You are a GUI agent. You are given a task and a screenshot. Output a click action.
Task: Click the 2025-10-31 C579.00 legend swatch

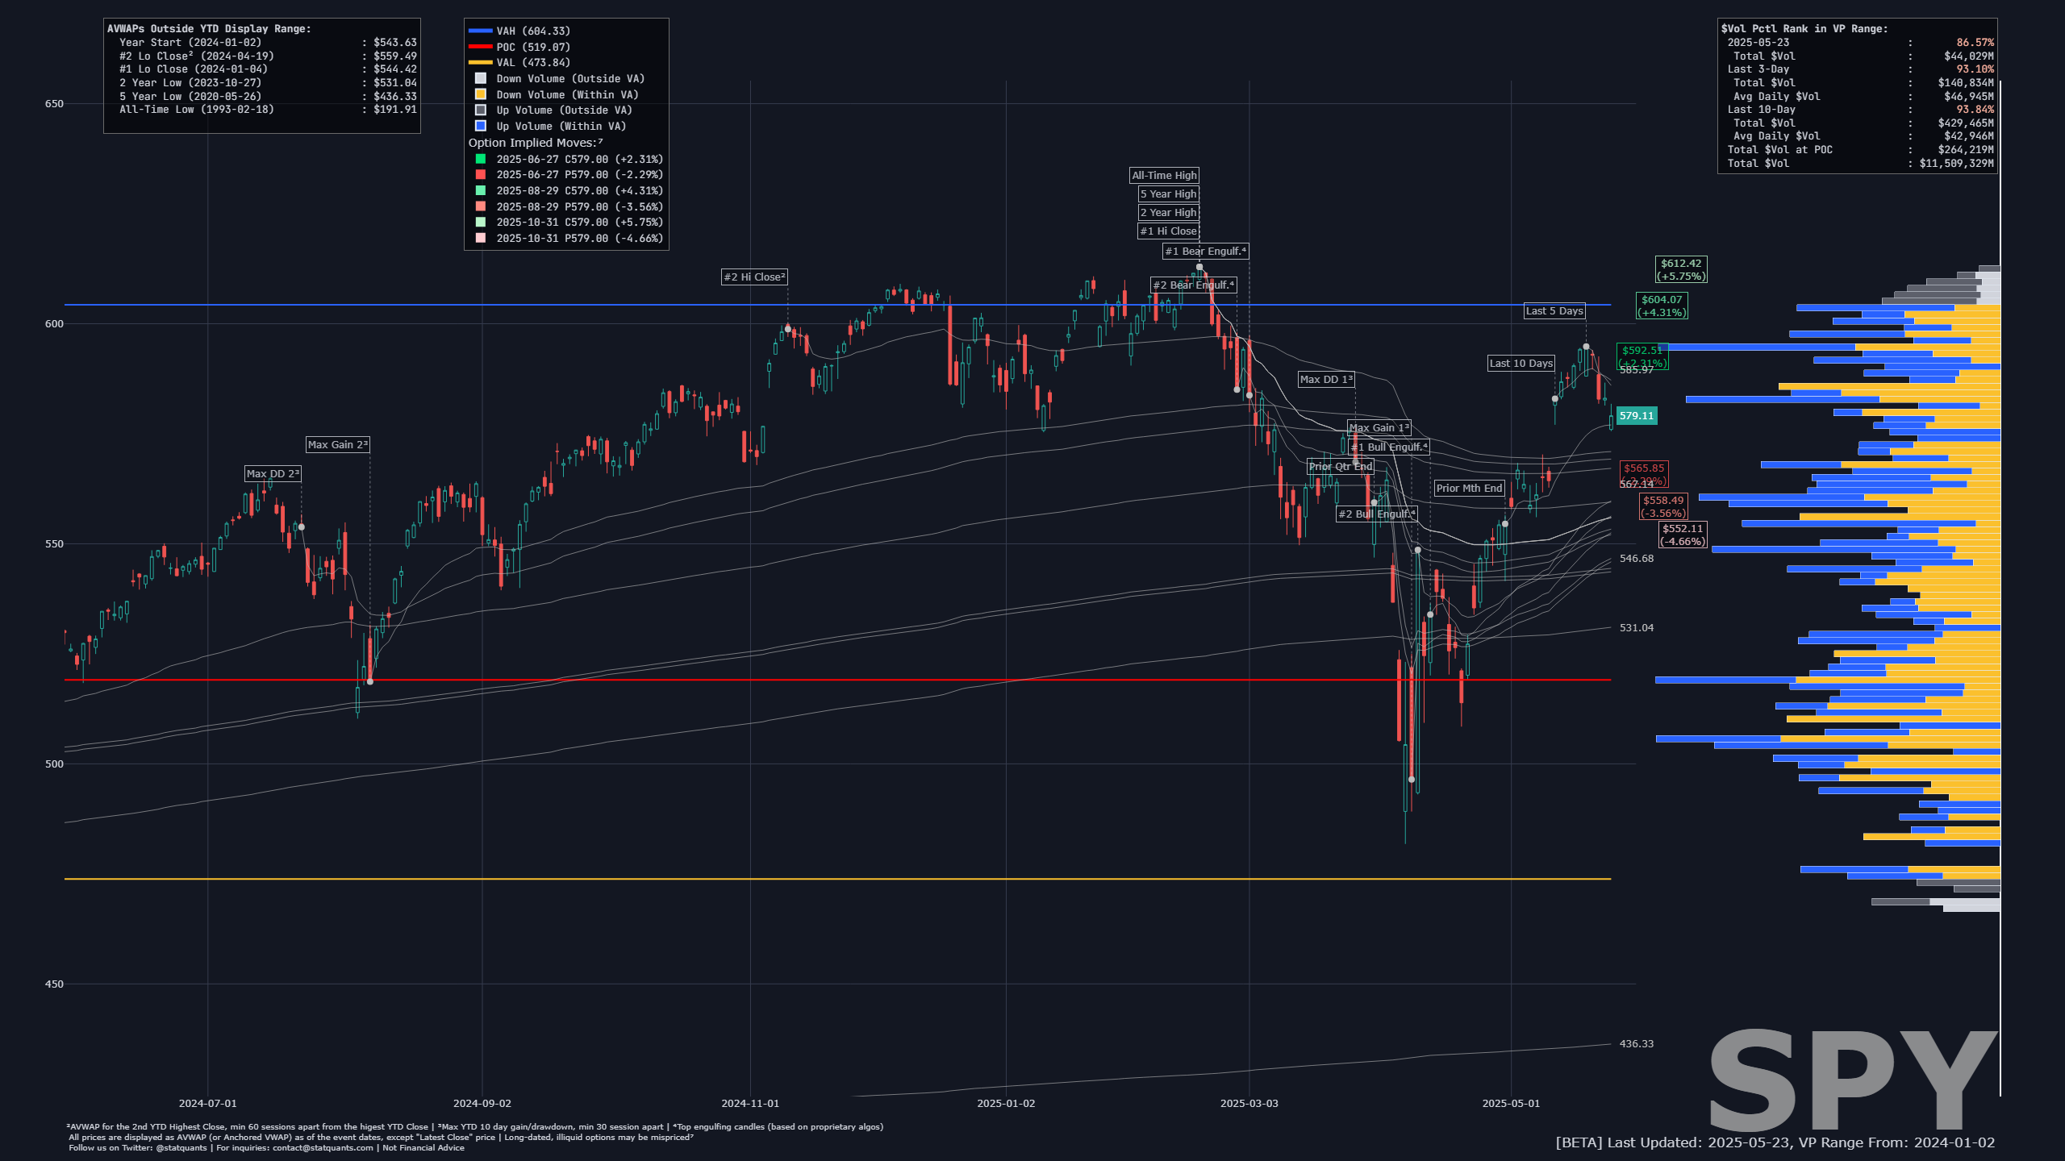481,223
